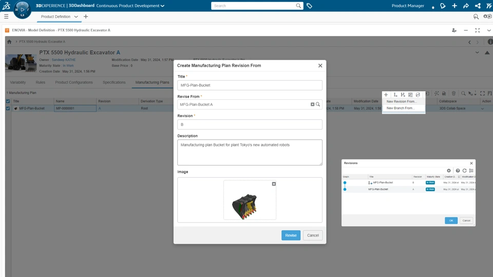Viewport: 493px width, 277px height.
Task: Open the 3DEXPERIENCE compass
Action: (x=22, y=9)
